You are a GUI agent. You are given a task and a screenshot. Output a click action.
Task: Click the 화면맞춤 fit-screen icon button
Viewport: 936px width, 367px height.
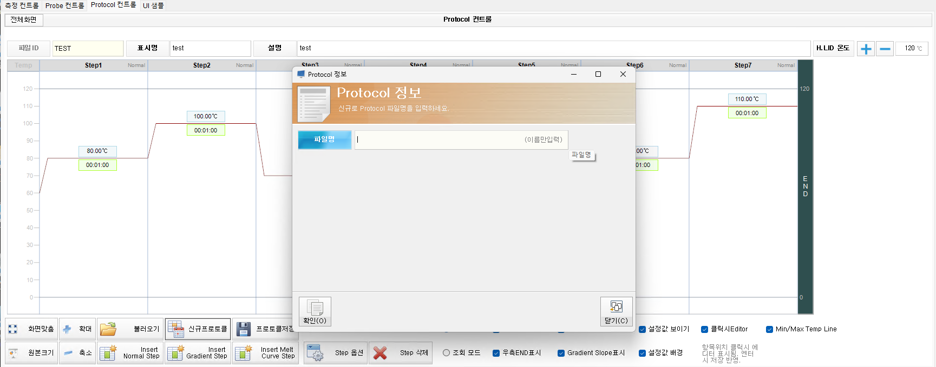tap(31, 329)
